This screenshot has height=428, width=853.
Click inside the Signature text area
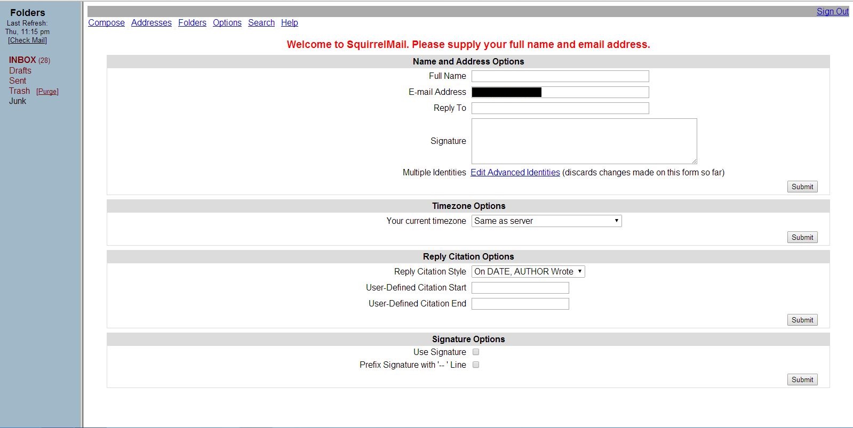click(x=584, y=141)
